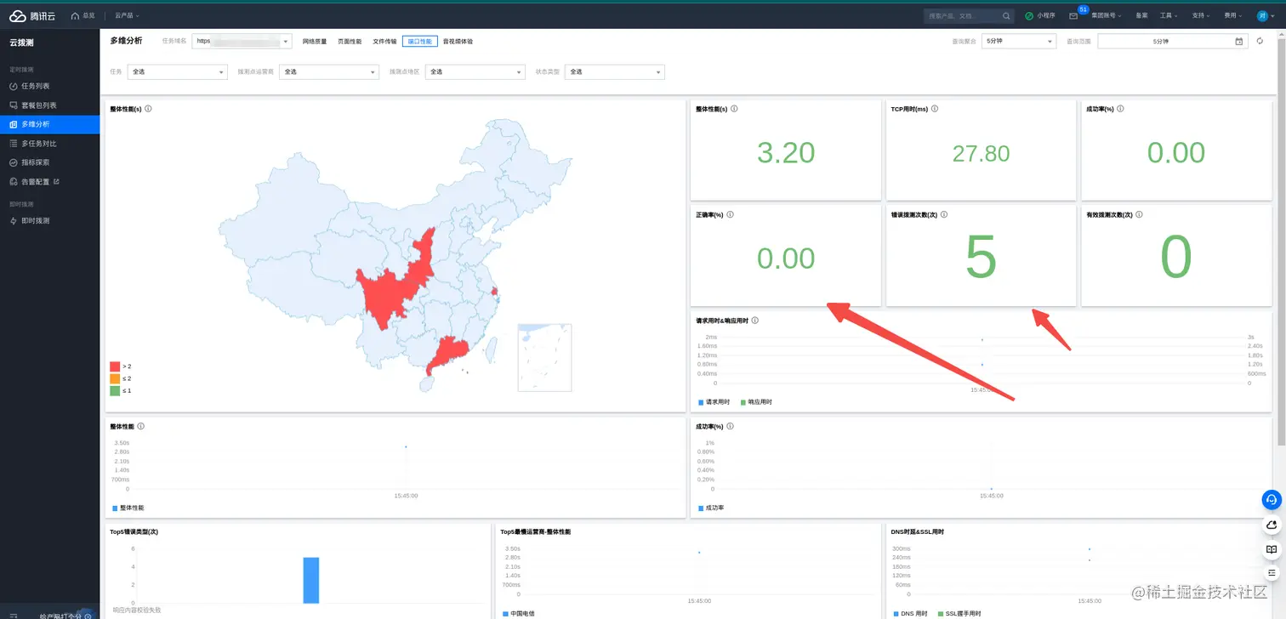Open the message mail icon with badge
1286x619 pixels.
1073,15
